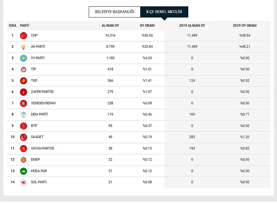Viewport: 277px width, 203px height.
Task: Click TKP vote share %1.41
Action: click(x=147, y=80)
